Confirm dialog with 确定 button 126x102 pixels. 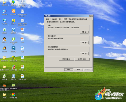coord(69,69)
